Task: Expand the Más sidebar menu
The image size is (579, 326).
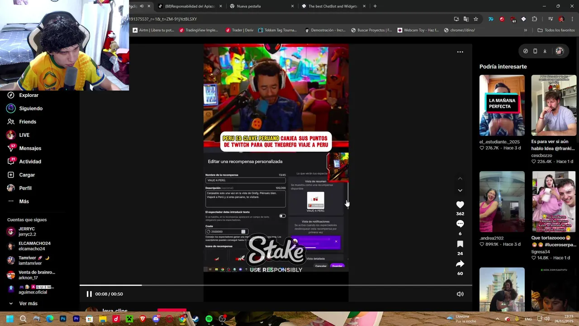Action: click(19, 201)
